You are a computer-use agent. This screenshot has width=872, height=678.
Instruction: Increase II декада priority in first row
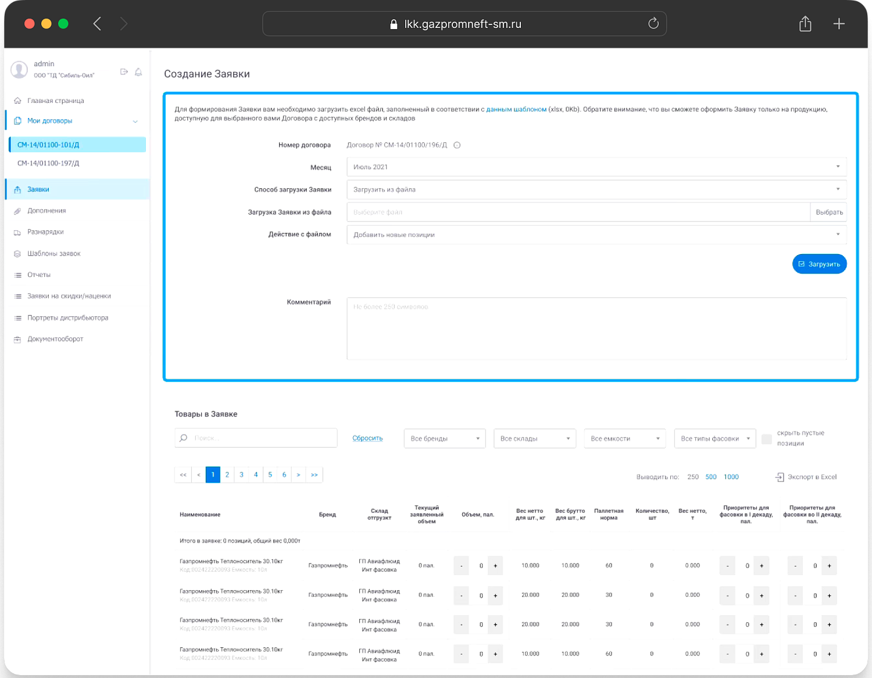[x=829, y=566]
